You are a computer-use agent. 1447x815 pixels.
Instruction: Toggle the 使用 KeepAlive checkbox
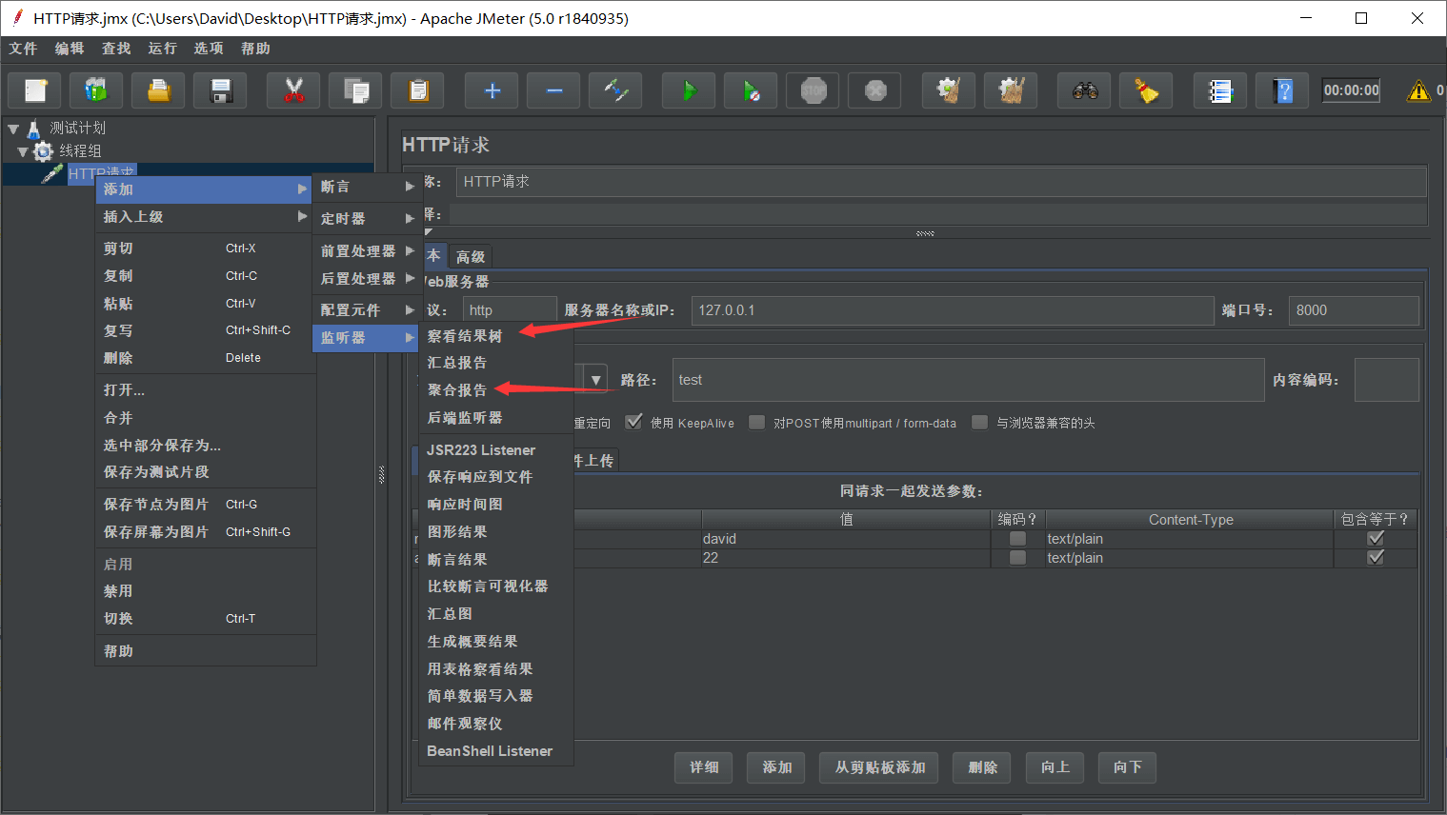pyautogui.click(x=633, y=422)
